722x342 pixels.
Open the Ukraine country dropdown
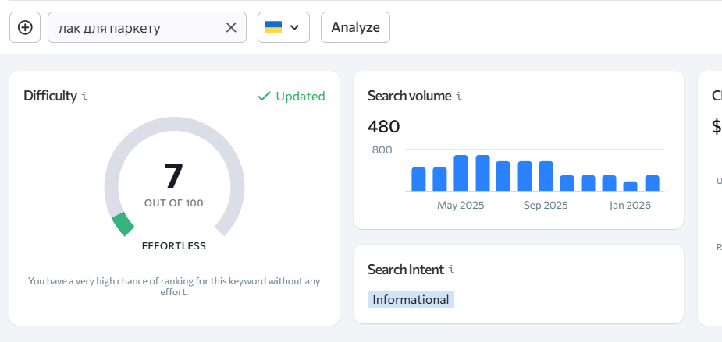(x=283, y=27)
